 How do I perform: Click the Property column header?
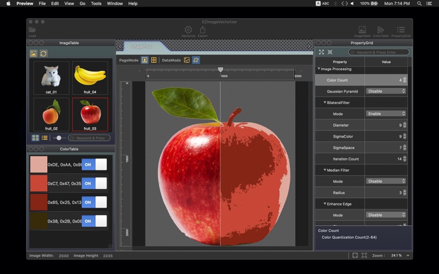point(340,62)
